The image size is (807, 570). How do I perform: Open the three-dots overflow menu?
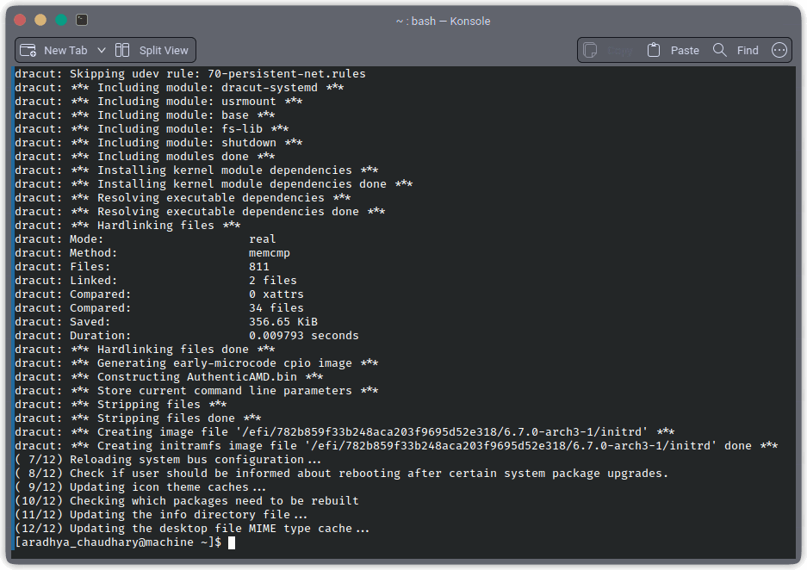tap(779, 50)
